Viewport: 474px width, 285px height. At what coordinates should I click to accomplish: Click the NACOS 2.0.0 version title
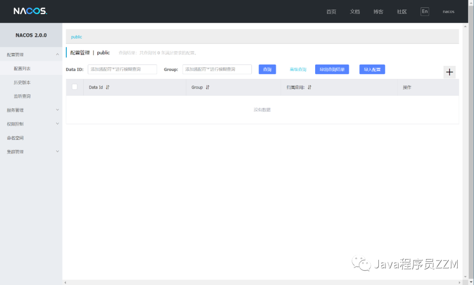[x=31, y=35]
